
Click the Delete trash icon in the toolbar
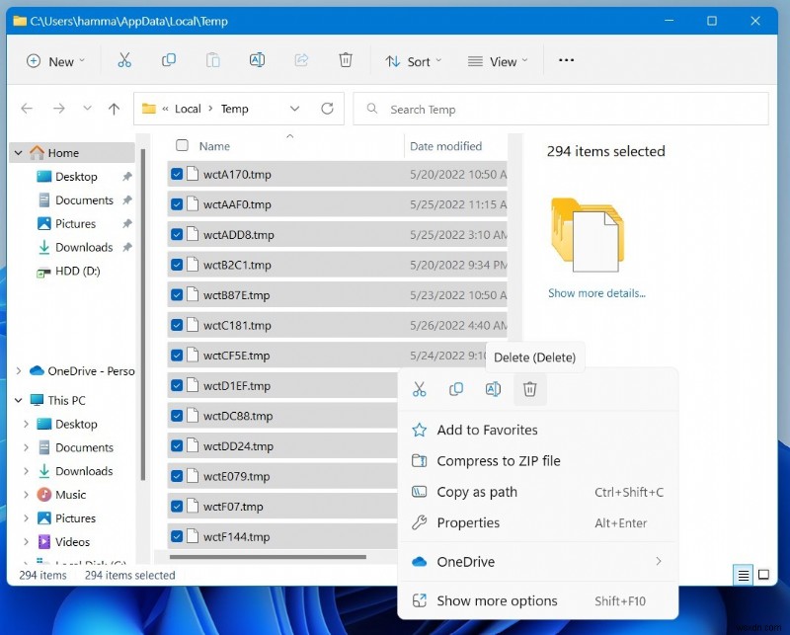coord(346,60)
